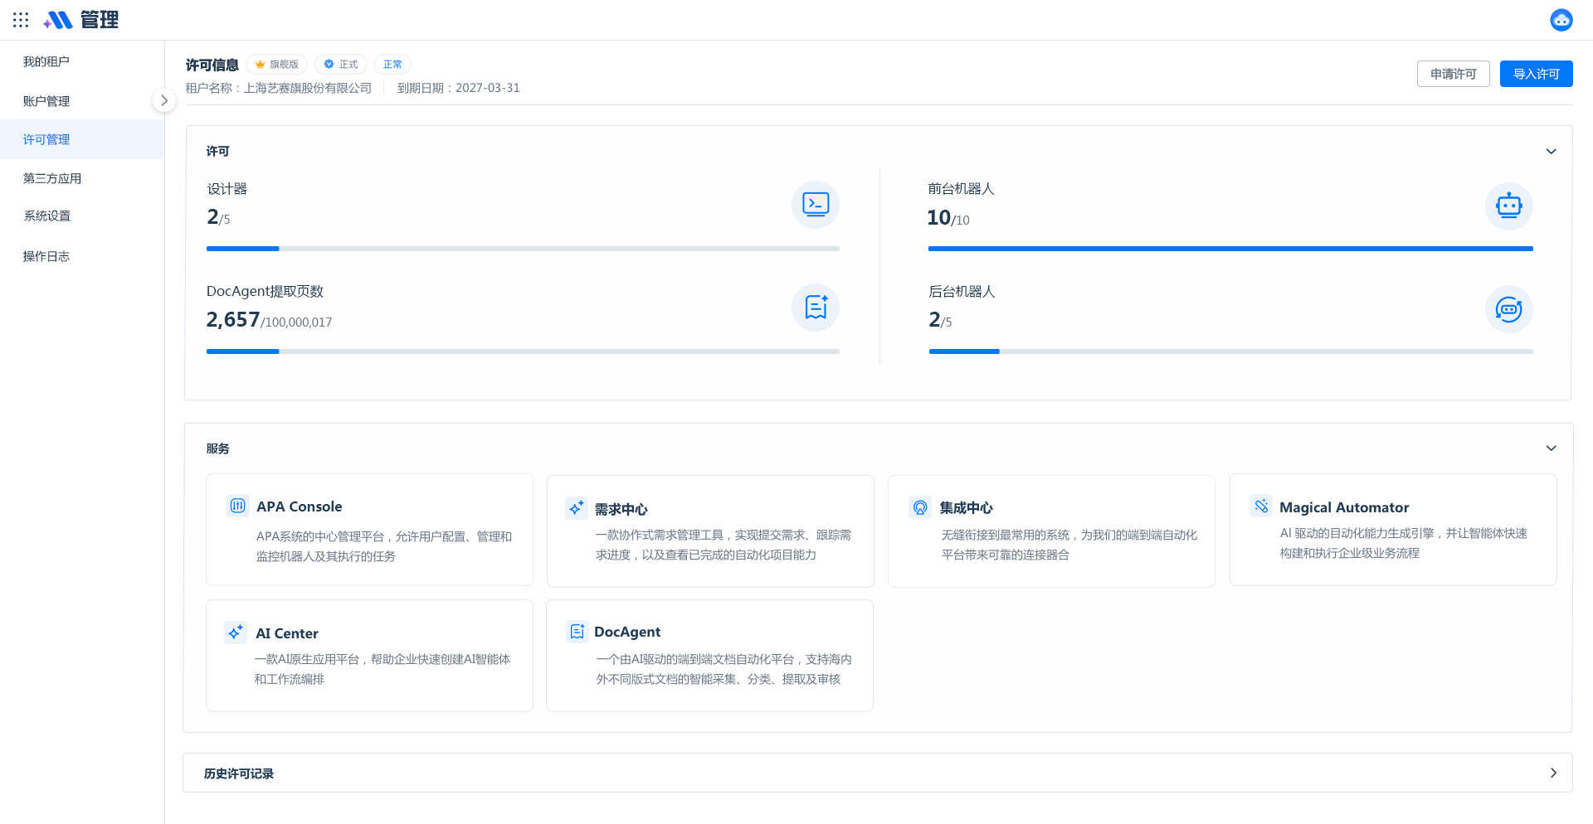The width and height of the screenshot is (1593, 824).
Task: Click the blue M logo in header
Action: tap(58, 20)
